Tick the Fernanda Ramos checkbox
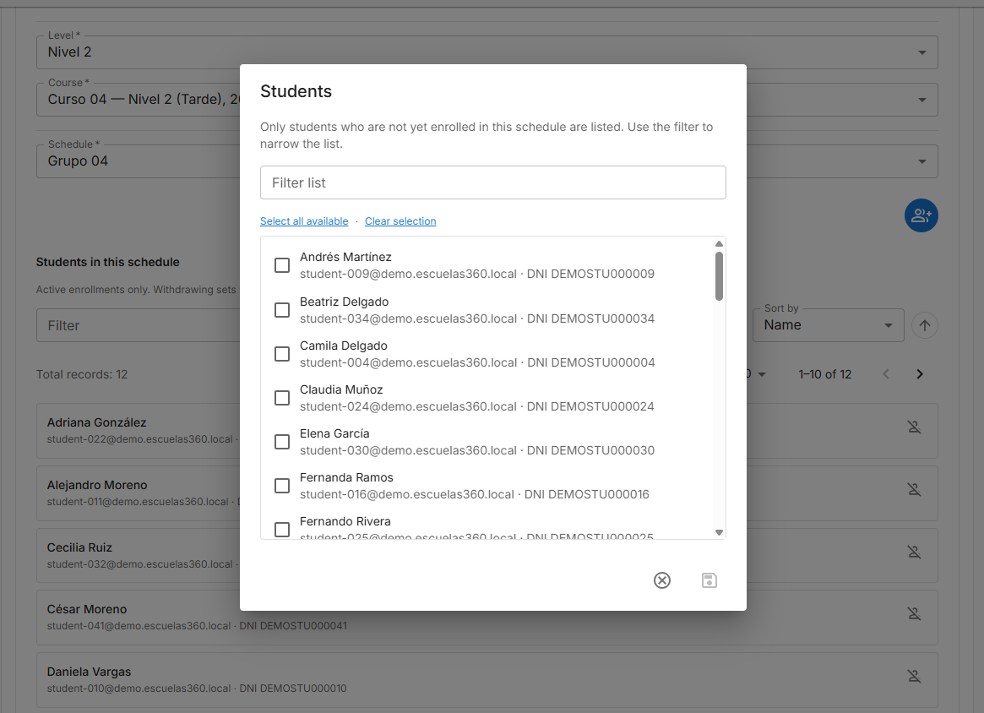This screenshot has height=713, width=984. click(282, 486)
